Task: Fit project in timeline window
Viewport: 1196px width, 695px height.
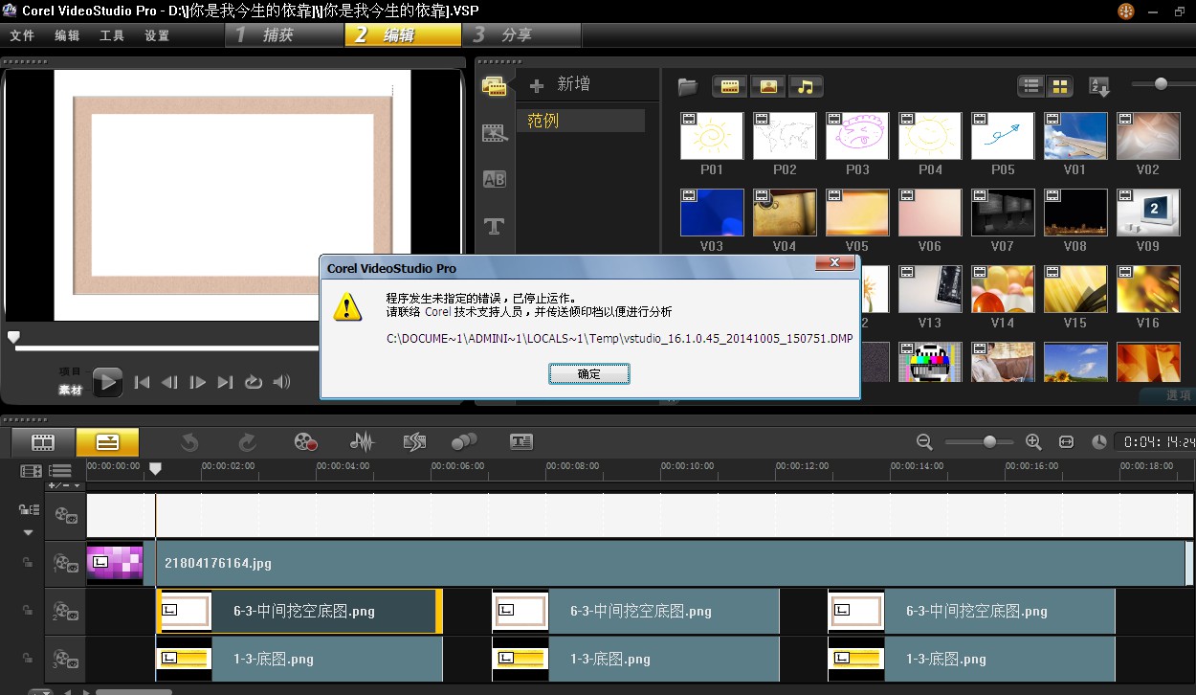Action: pyautogui.click(x=1067, y=442)
